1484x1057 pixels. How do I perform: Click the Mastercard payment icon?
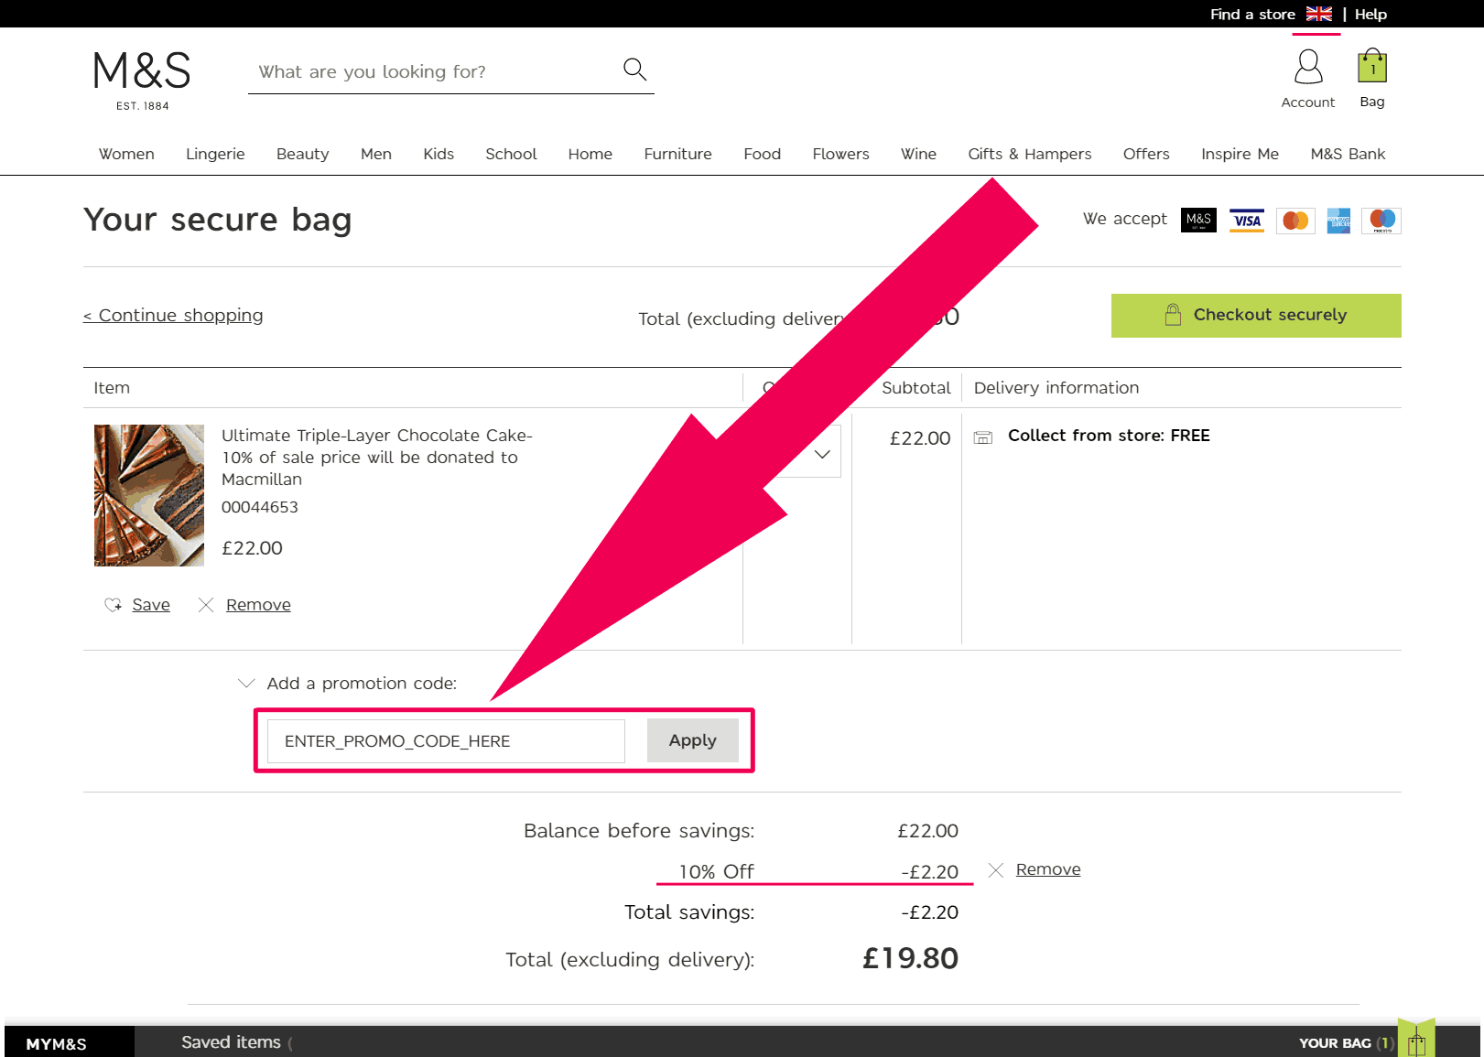(x=1295, y=221)
